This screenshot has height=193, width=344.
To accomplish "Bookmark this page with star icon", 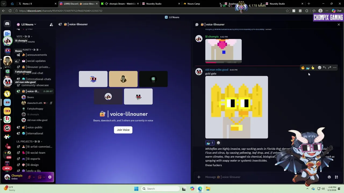I will (287, 11).
